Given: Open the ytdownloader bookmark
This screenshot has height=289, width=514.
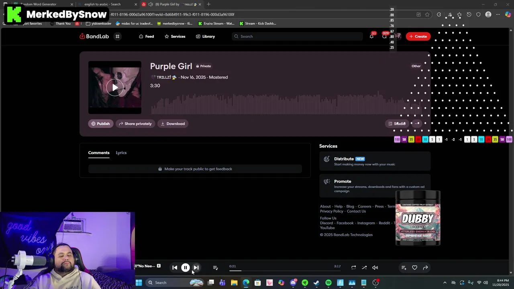Looking at the screenshot, I should click(x=99, y=24).
